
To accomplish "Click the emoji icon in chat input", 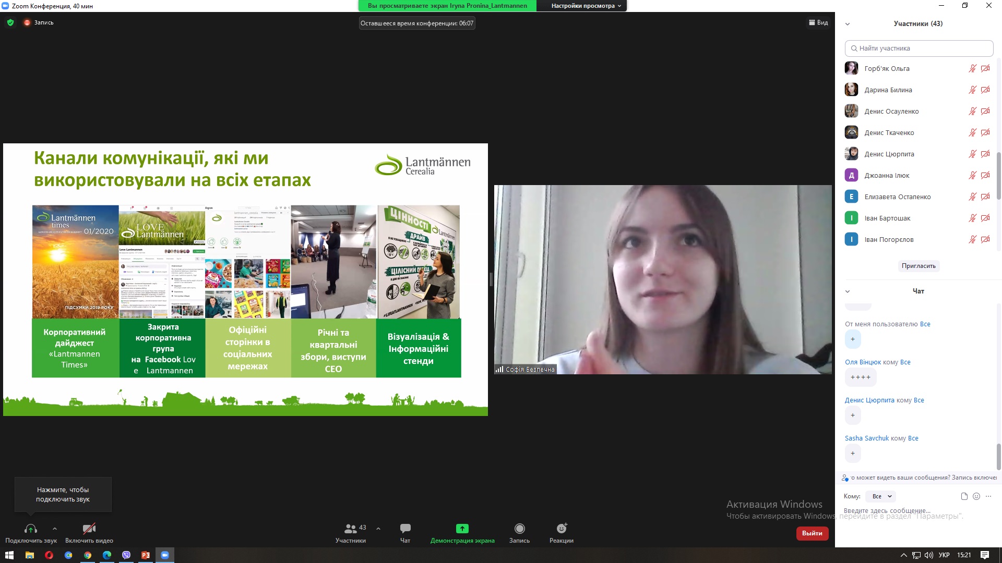I will [976, 496].
